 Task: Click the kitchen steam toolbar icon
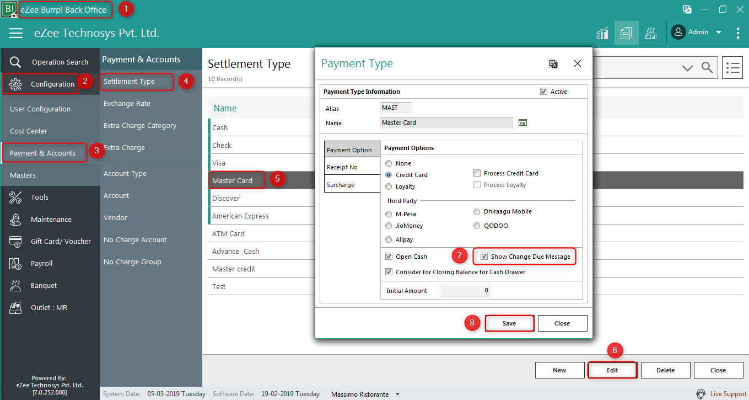tap(650, 33)
